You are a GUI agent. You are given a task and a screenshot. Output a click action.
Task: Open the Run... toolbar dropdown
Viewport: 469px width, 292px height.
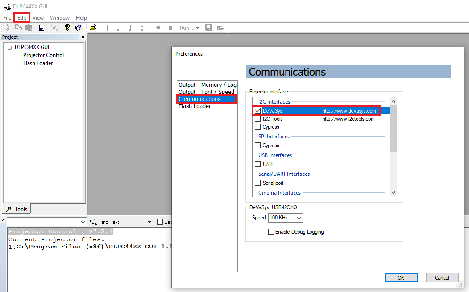click(x=190, y=28)
